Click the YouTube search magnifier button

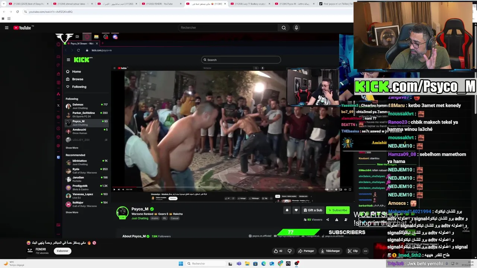coord(284,28)
